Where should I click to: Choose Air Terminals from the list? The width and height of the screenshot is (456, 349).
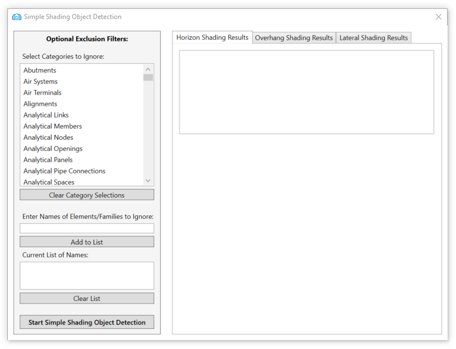43,93
